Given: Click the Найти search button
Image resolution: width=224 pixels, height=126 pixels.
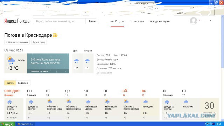Looking at the screenshot, I should (92, 21).
